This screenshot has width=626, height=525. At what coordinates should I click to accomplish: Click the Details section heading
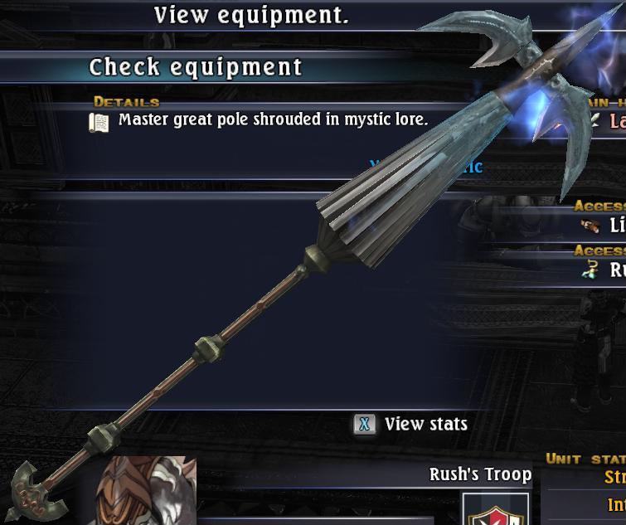pyautogui.click(x=127, y=102)
